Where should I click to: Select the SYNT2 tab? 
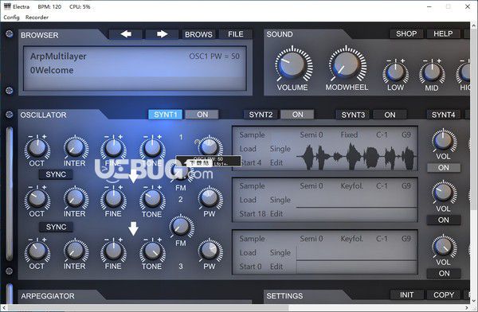261,115
